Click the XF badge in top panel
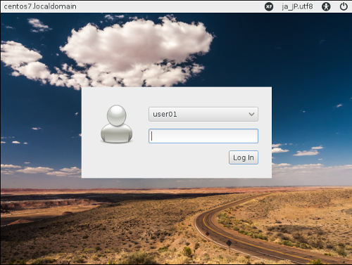This screenshot has height=265, width=352. tap(269, 6)
